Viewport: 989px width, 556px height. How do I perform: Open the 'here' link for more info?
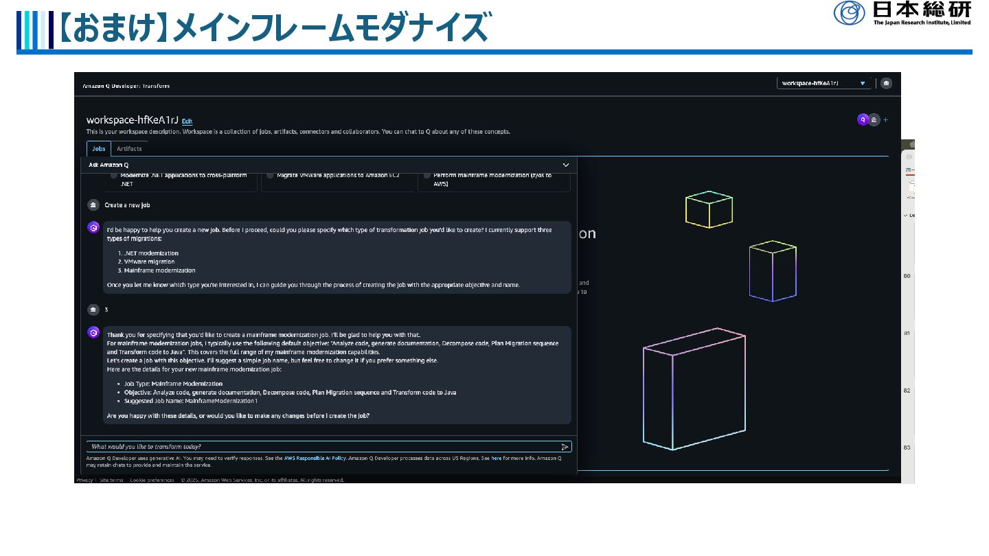[496, 457]
